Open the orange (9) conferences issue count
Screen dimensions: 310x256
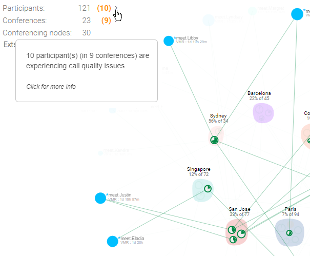(x=106, y=21)
